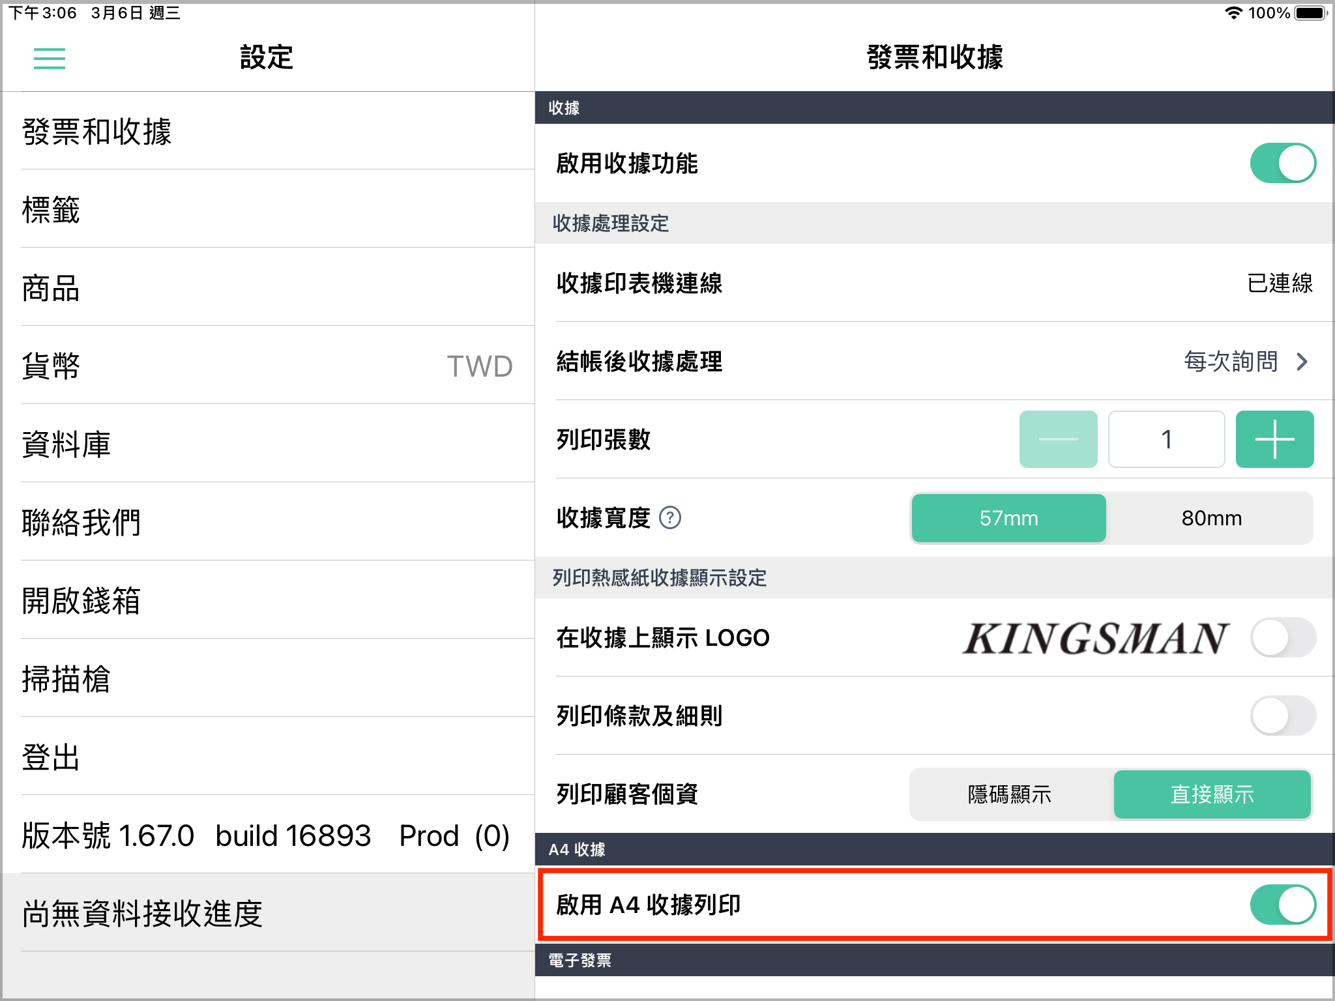Check the Wi-Fi status icon
The image size is (1335, 1001).
(x=1233, y=12)
